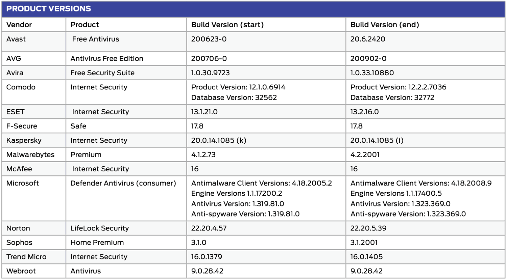The image size is (507, 280).
Task: Click Comodo's Database Version: 32772 text
Action: [x=392, y=97]
